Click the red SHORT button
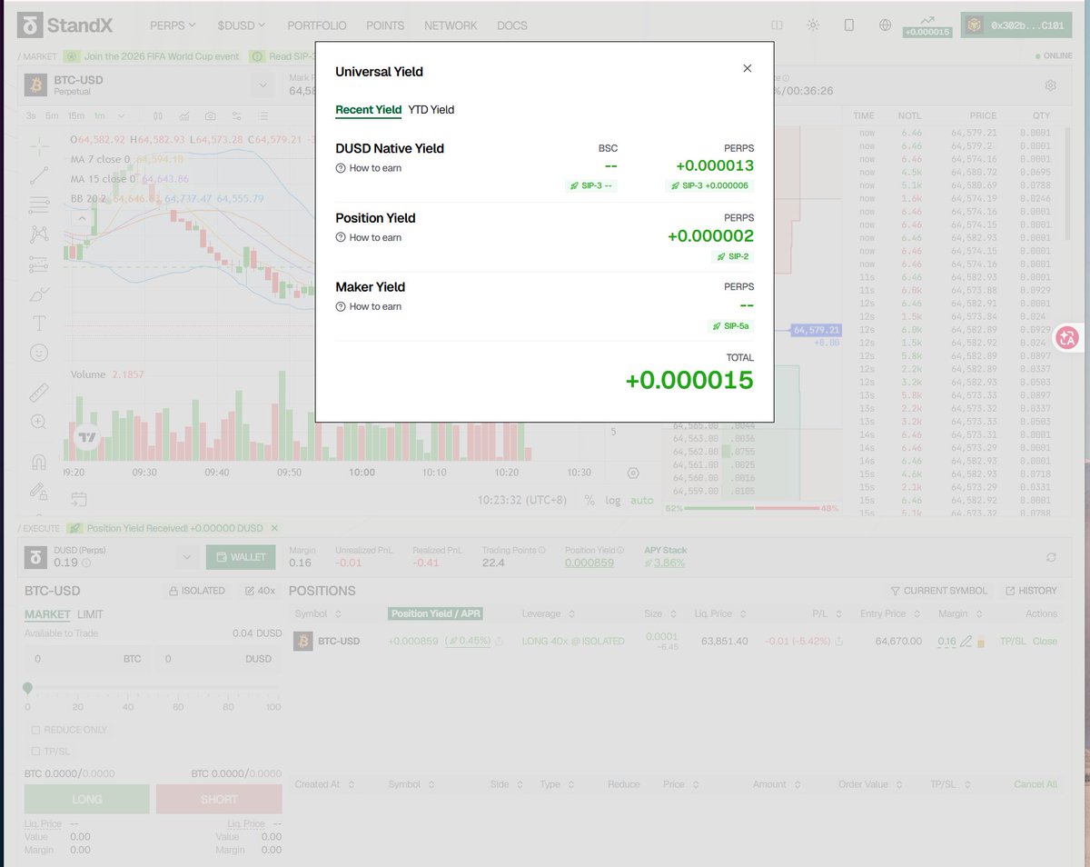Viewport: 1090px width, 867px height. coord(219,800)
